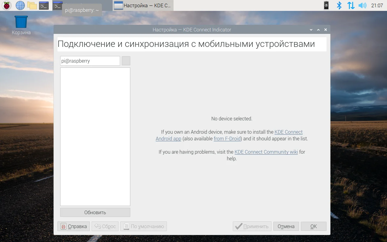Focus the pi@raspberry device name field
The width and height of the screenshot is (387, 242).
coord(90,61)
